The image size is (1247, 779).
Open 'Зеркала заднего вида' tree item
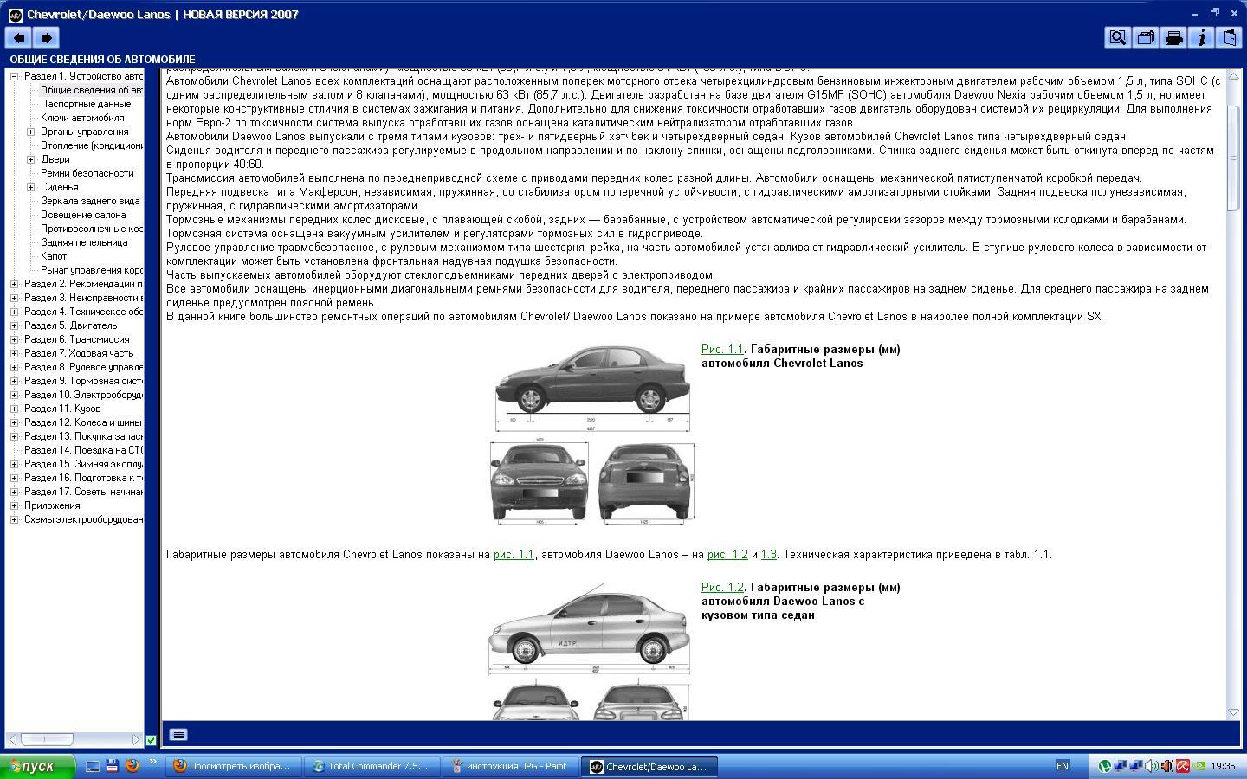click(x=90, y=201)
